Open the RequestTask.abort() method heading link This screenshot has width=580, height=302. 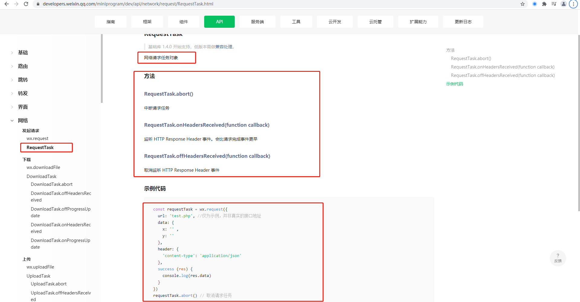click(x=169, y=94)
